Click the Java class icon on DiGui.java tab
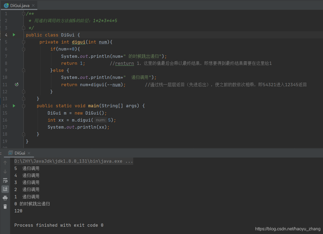Viewport: 323px width, 234px height. (x=6, y=6)
